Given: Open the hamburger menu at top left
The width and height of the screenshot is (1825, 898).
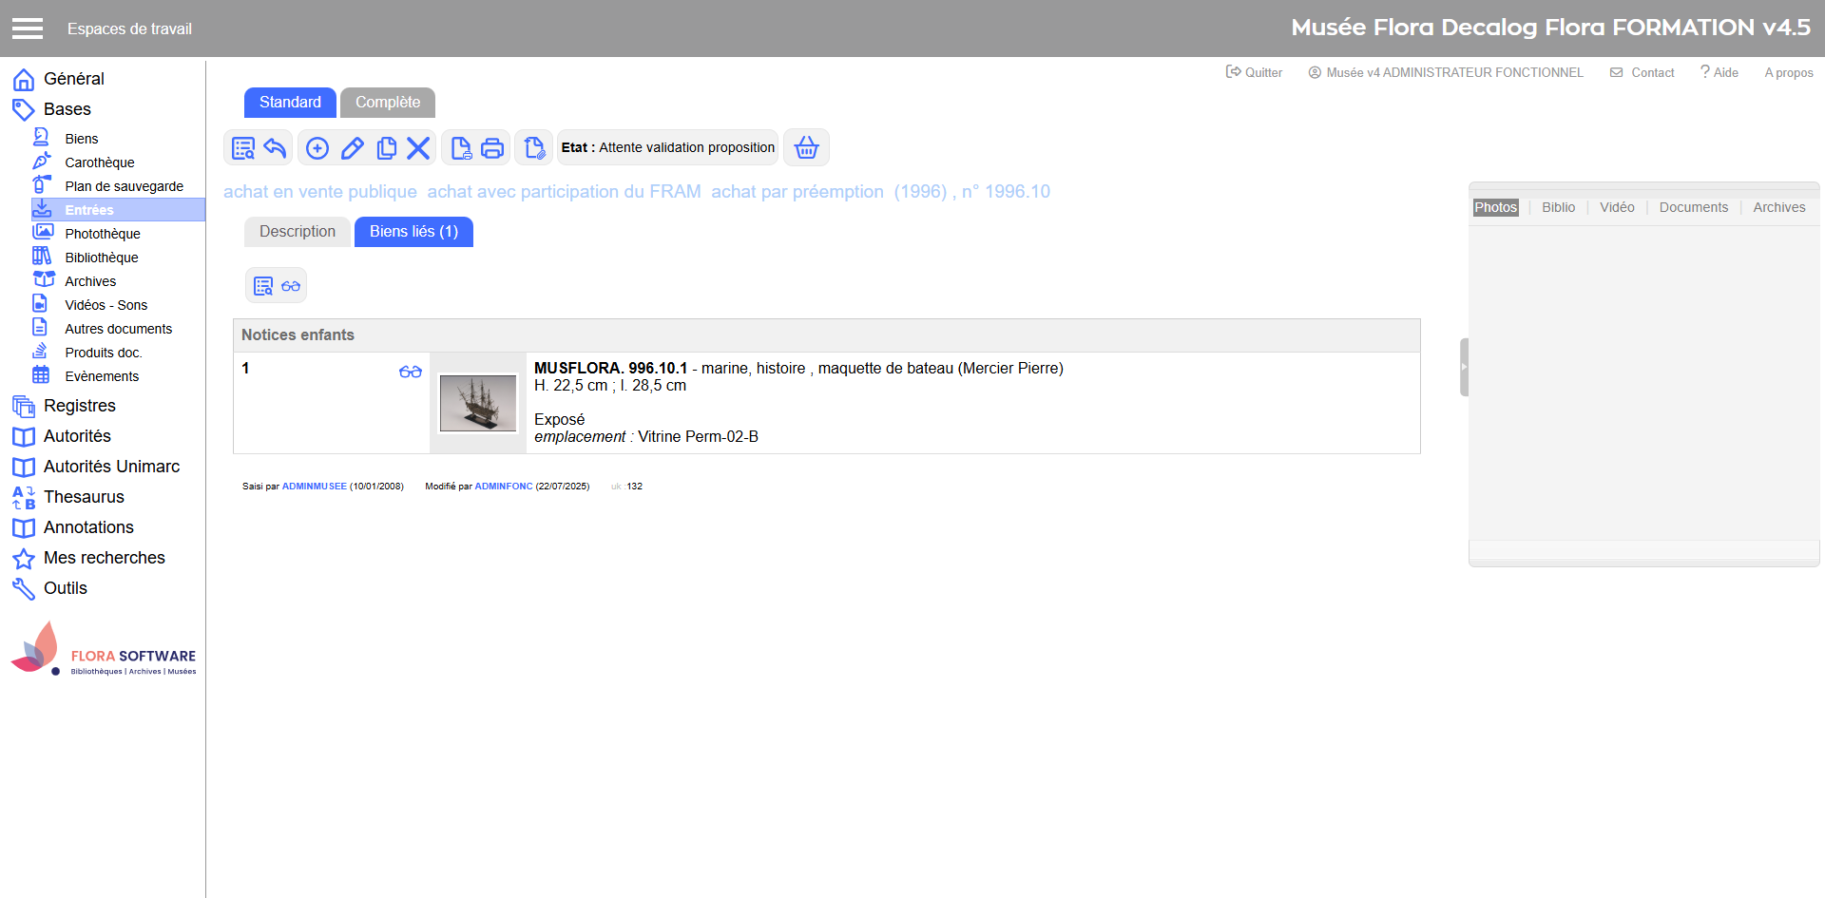Looking at the screenshot, I should click(28, 29).
